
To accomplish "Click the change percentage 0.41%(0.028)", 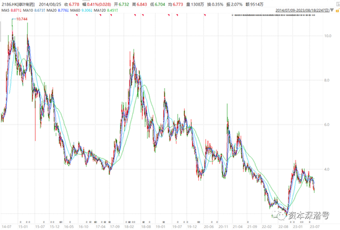I will point(99,4).
